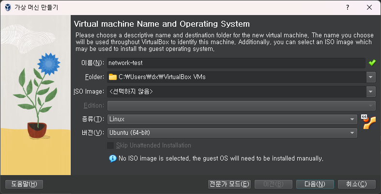This screenshot has height=194, width=381.
Task: Click the Skip Unattended Installation label
Action: (153, 145)
